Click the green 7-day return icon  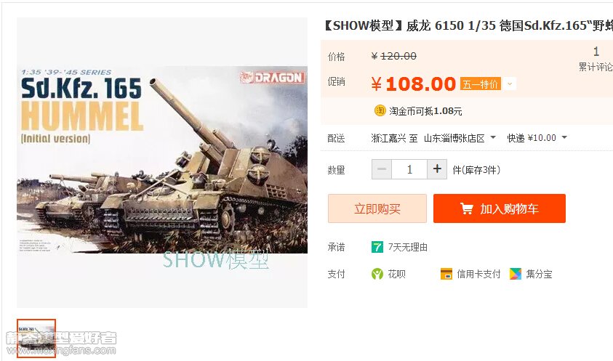click(x=377, y=247)
